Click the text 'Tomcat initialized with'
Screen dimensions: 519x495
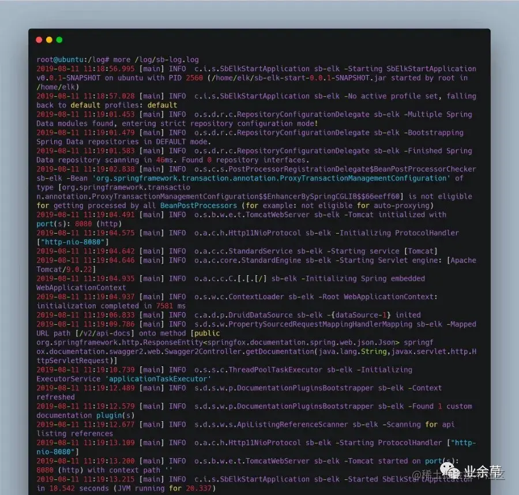coord(397,215)
